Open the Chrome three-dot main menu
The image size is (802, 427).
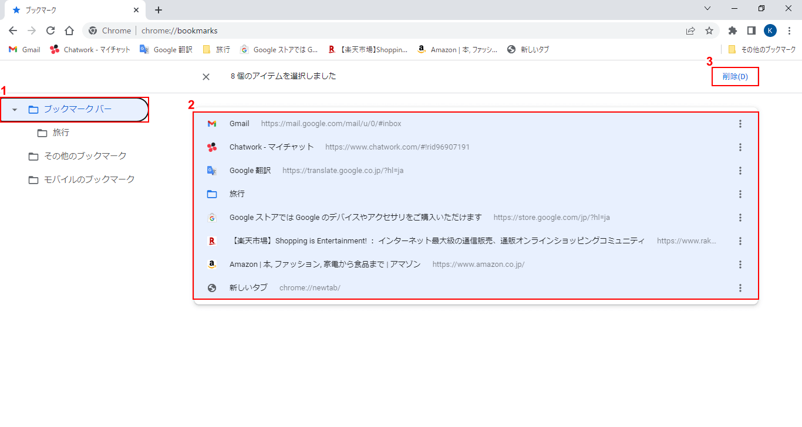point(789,30)
